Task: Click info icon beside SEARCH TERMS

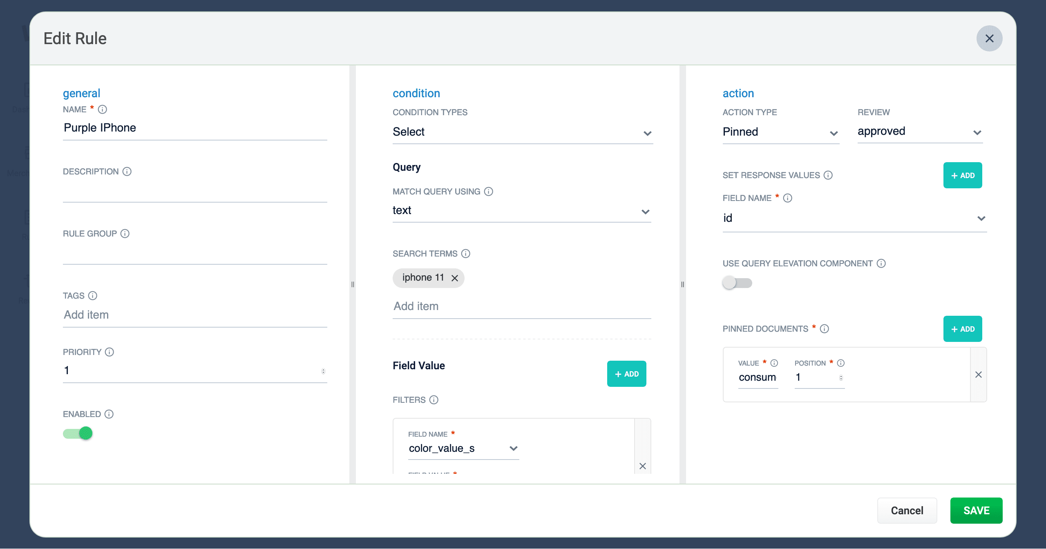Action: coord(466,253)
